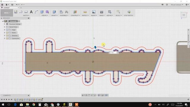Toggle Construction folder visibility lightbulb
The width and height of the screenshot is (190, 107).
click(x=7, y=38)
